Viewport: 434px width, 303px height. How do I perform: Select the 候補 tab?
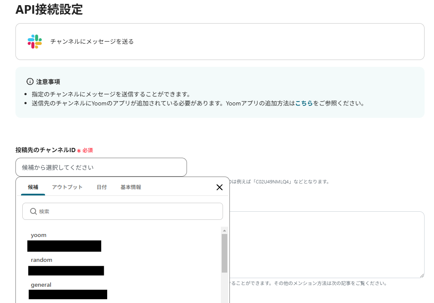[x=32, y=187]
